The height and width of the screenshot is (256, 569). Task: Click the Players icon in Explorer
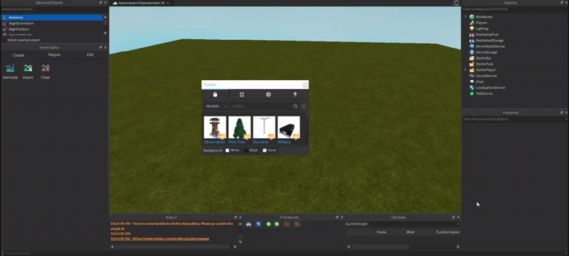click(472, 23)
